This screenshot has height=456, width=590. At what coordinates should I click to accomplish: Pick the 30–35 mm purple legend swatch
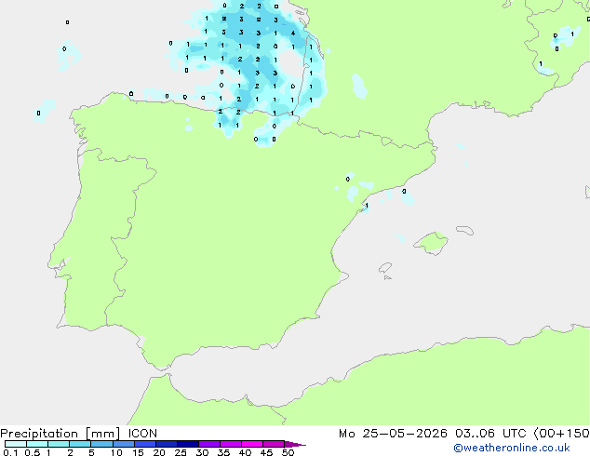[208, 444]
